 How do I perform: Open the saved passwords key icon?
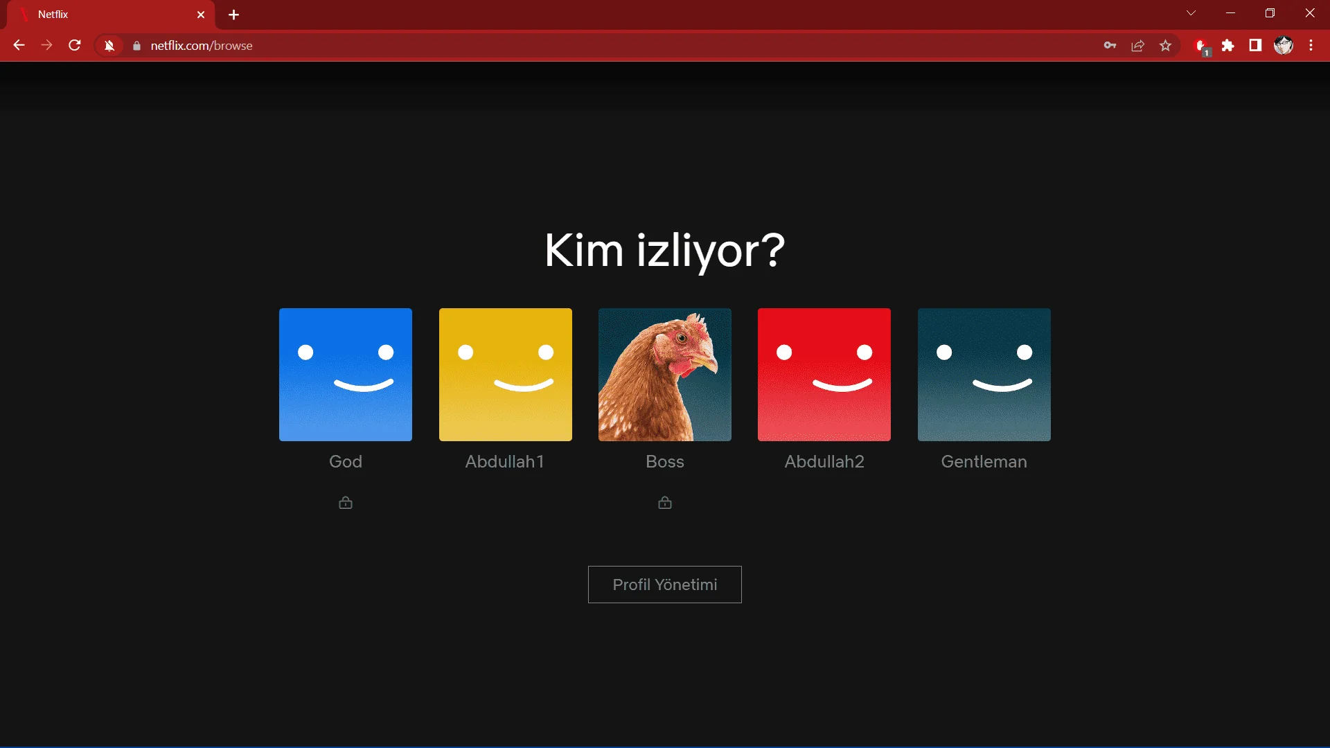point(1110,46)
